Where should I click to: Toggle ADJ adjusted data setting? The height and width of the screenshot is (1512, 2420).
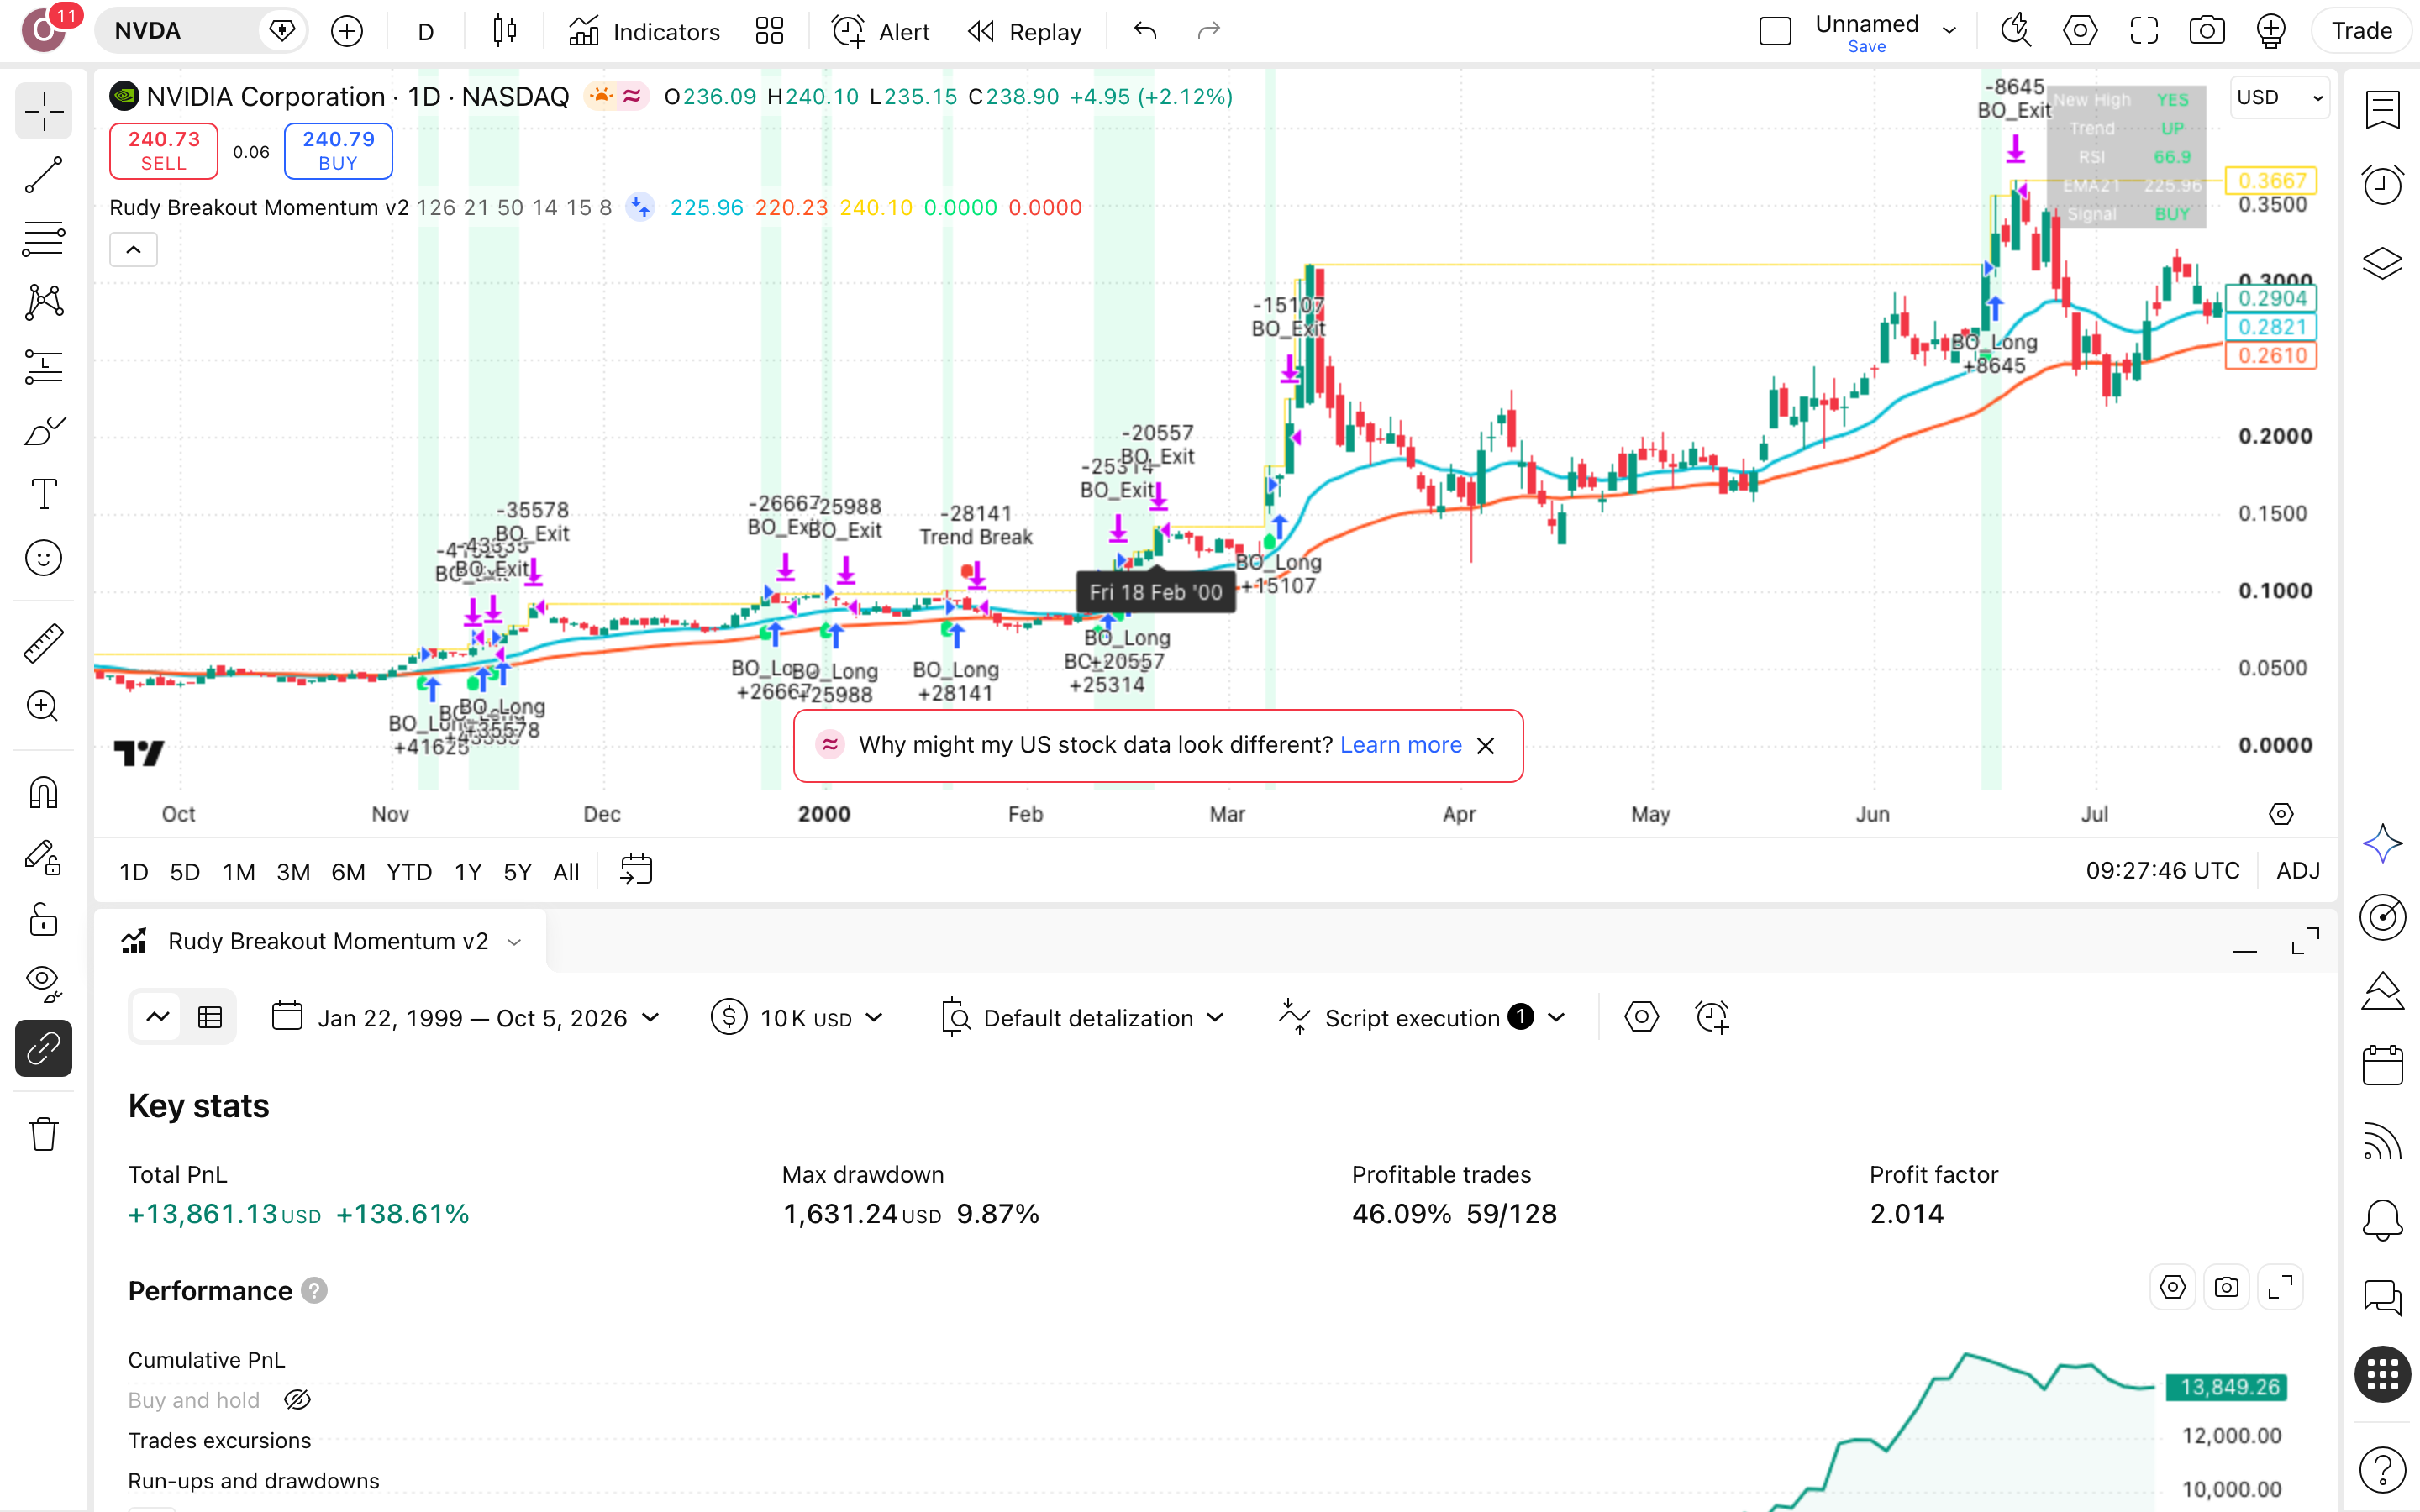pyautogui.click(x=2297, y=871)
